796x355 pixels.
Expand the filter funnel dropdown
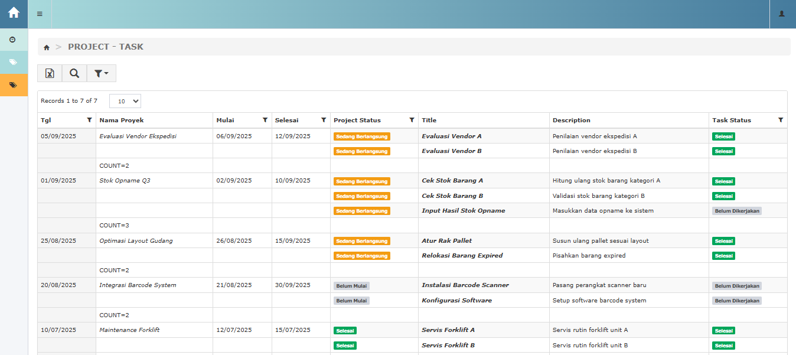101,73
